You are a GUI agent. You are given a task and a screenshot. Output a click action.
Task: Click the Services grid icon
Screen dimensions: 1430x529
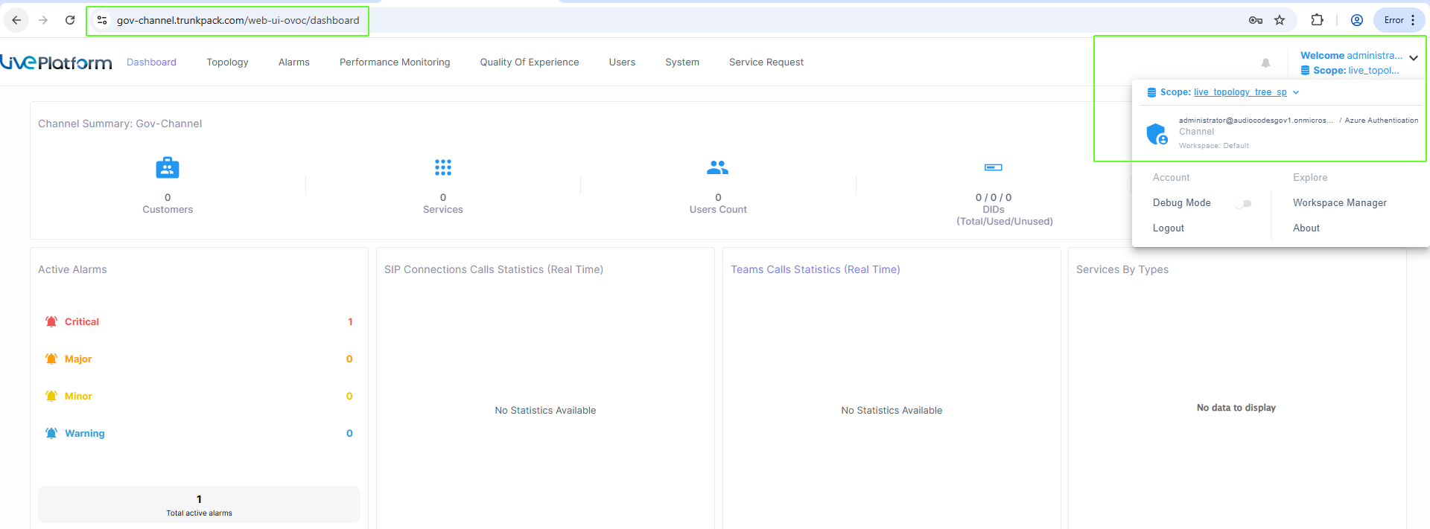pyautogui.click(x=443, y=167)
